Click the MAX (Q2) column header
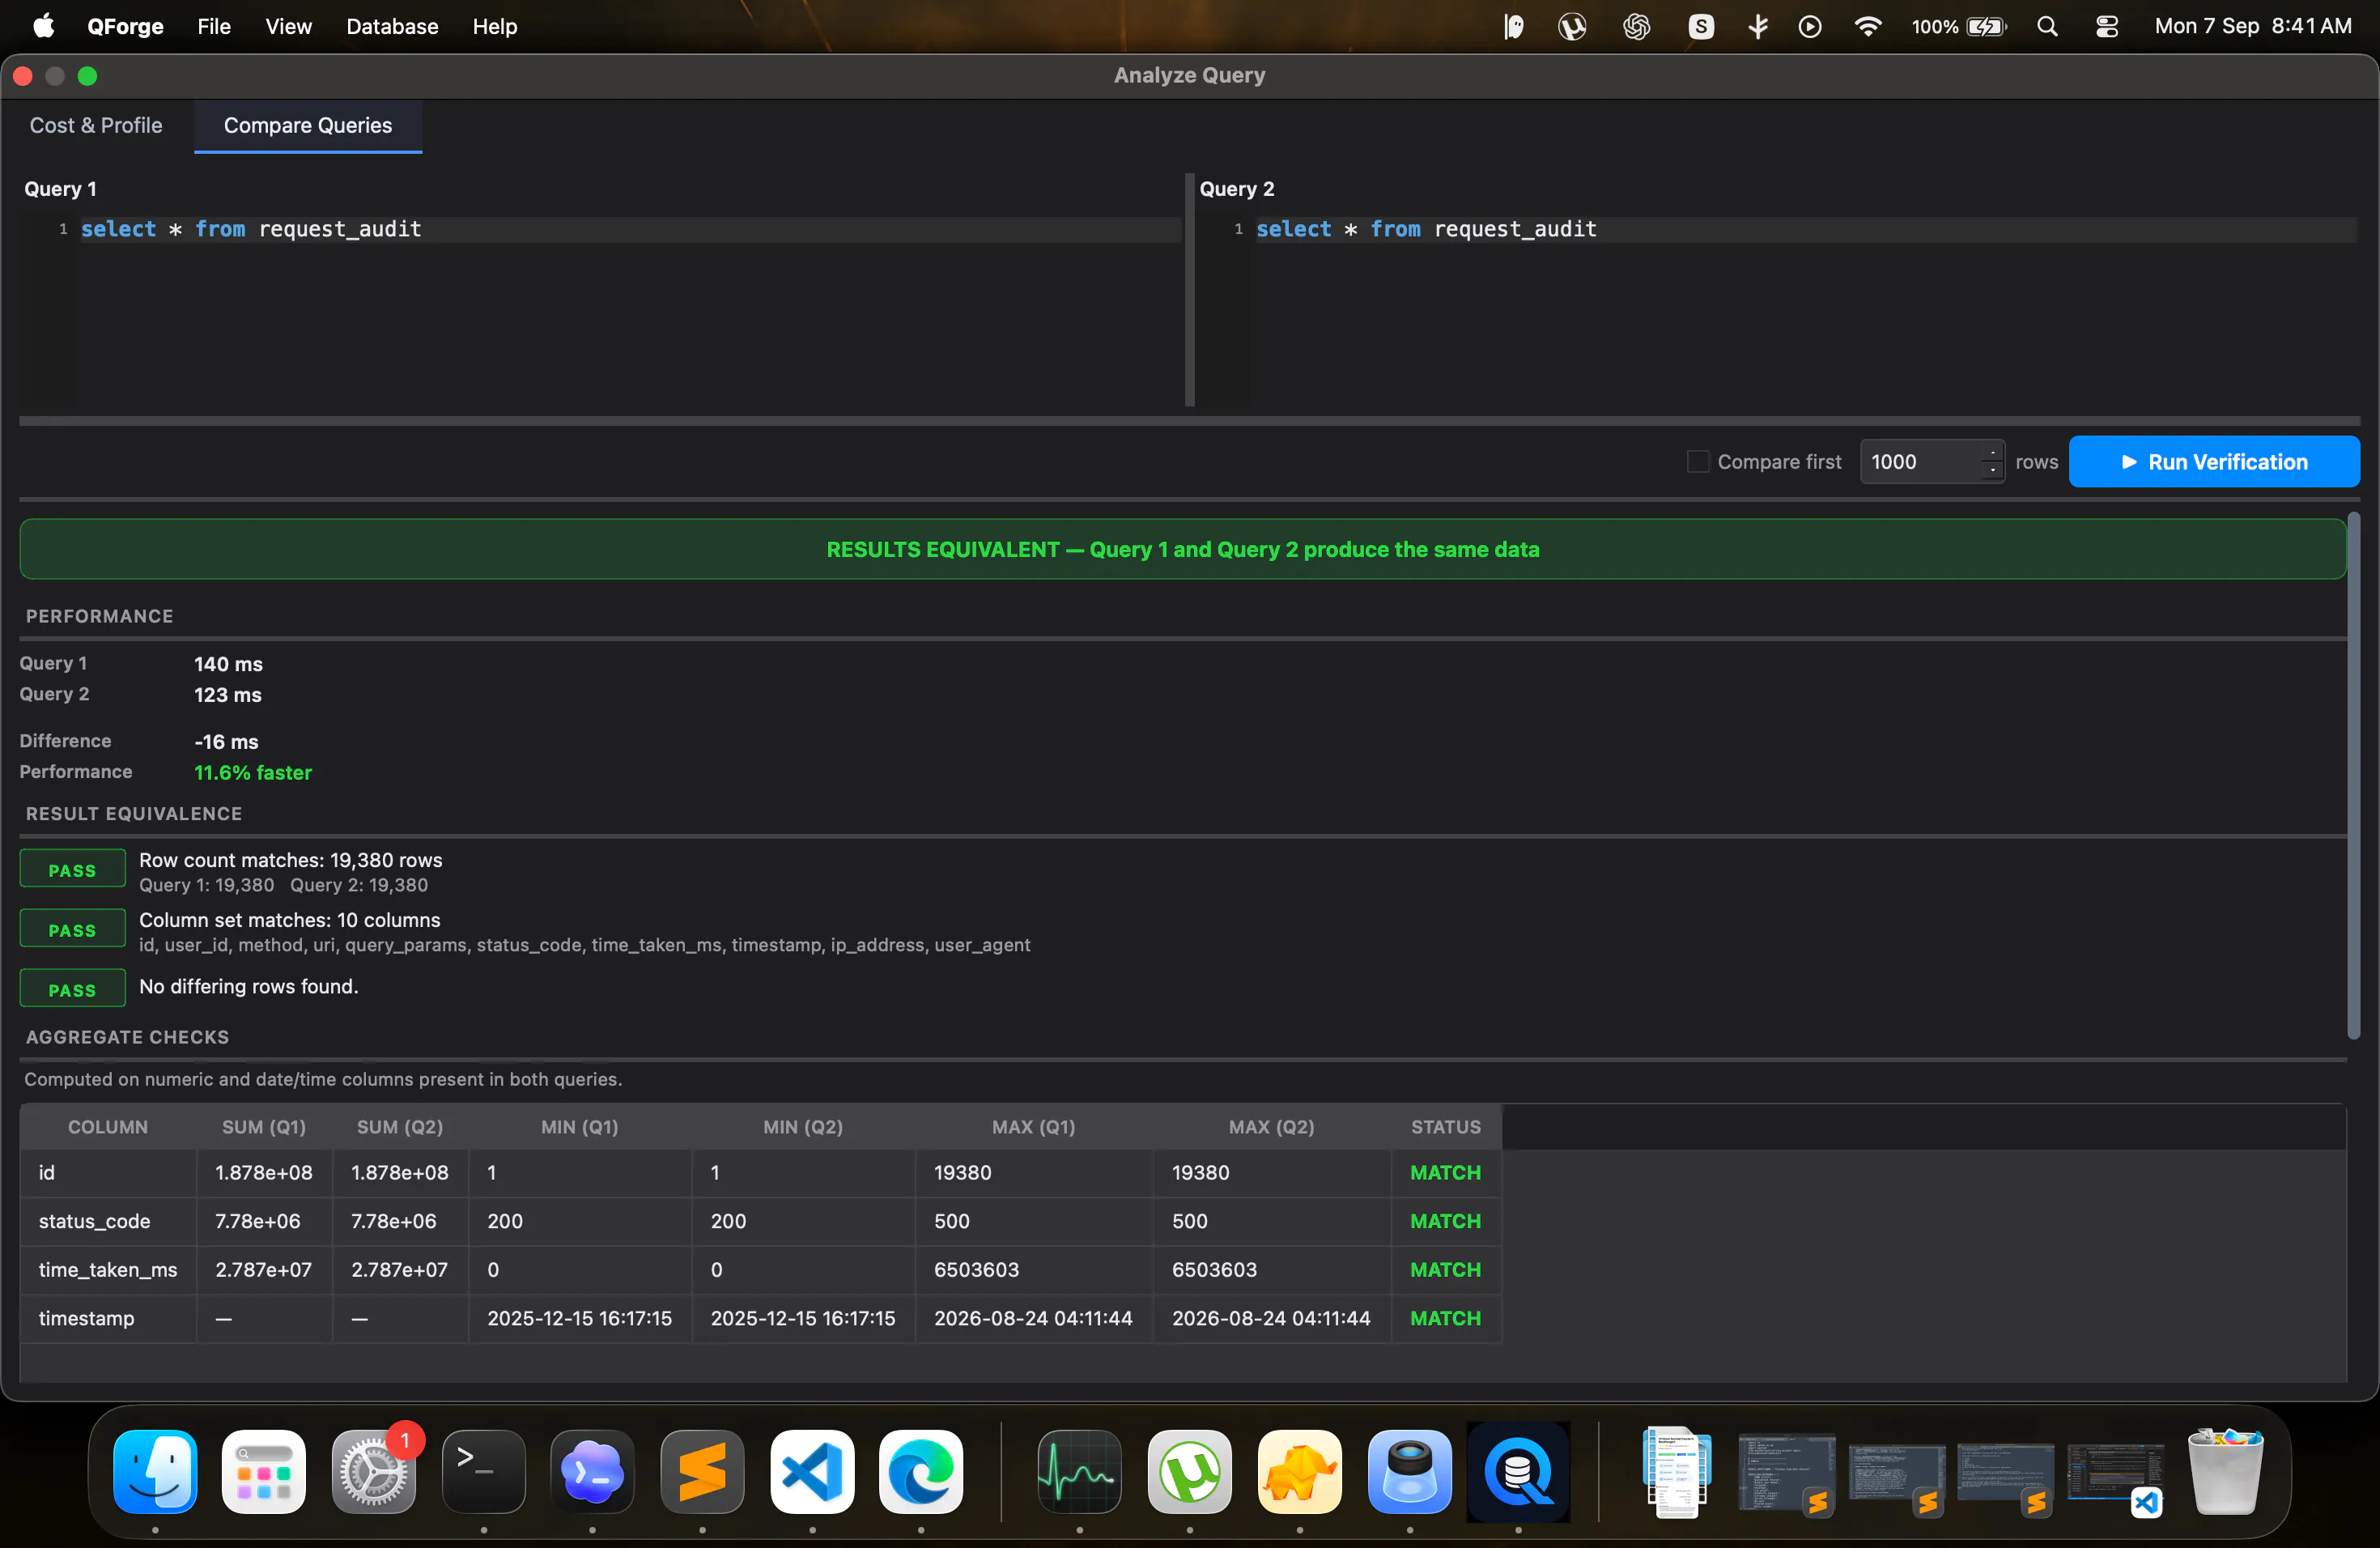This screenshot has height=1548, width=2380. pos(1272,1127)
